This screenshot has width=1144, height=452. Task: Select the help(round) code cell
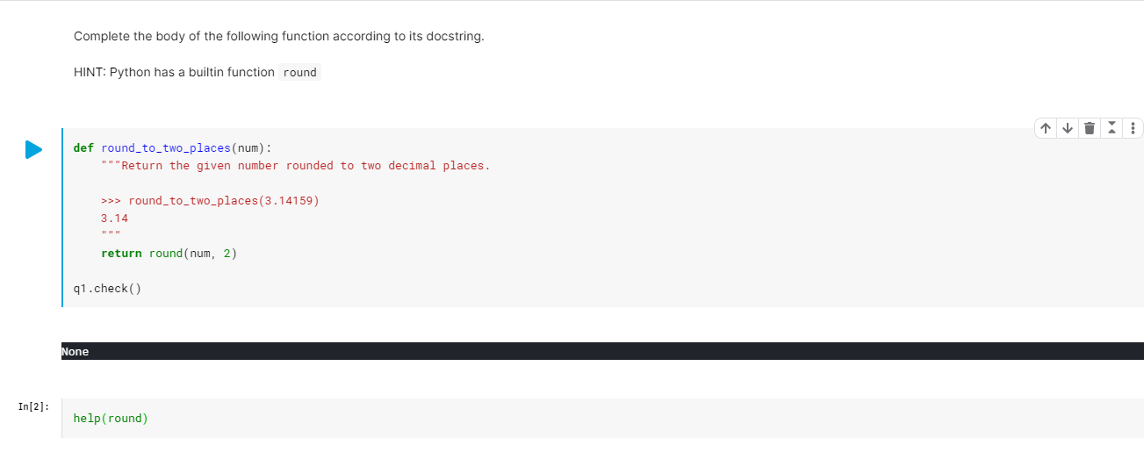pyautogui.click(x=602, y=419)
